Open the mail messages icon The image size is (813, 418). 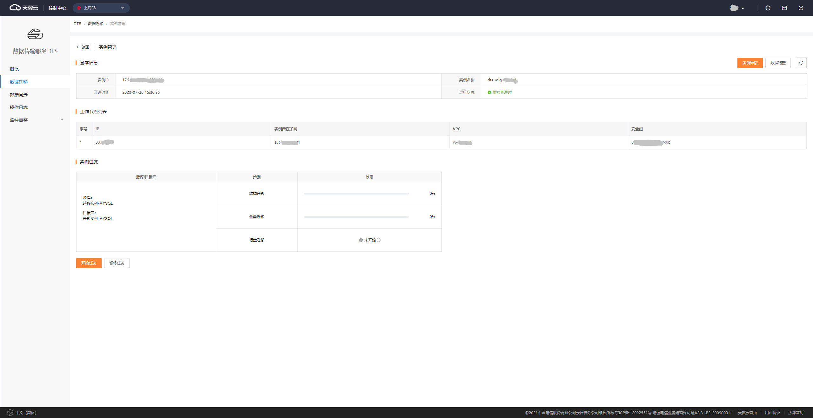tap(784, 8)
